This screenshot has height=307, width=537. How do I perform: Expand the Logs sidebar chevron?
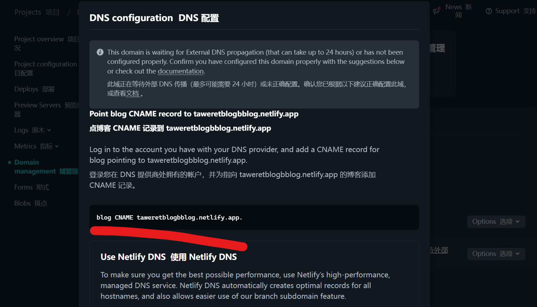coord(49,130)
